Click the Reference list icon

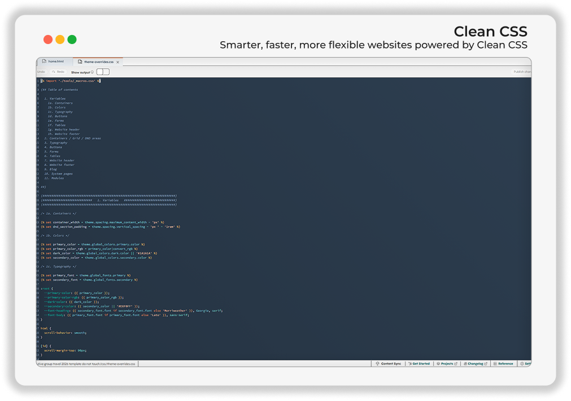pos(495,364)
